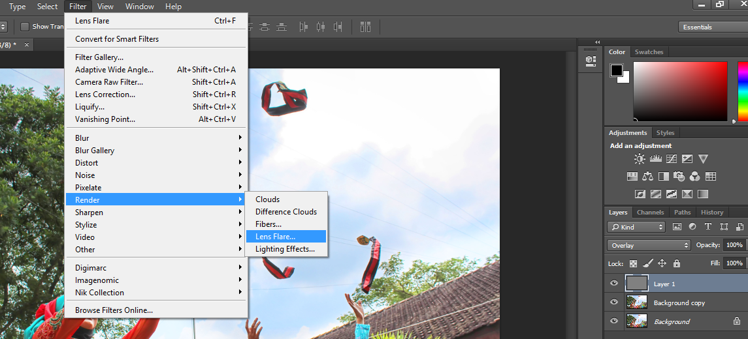Select Filter Gallery... menu entry

[157, 57]
